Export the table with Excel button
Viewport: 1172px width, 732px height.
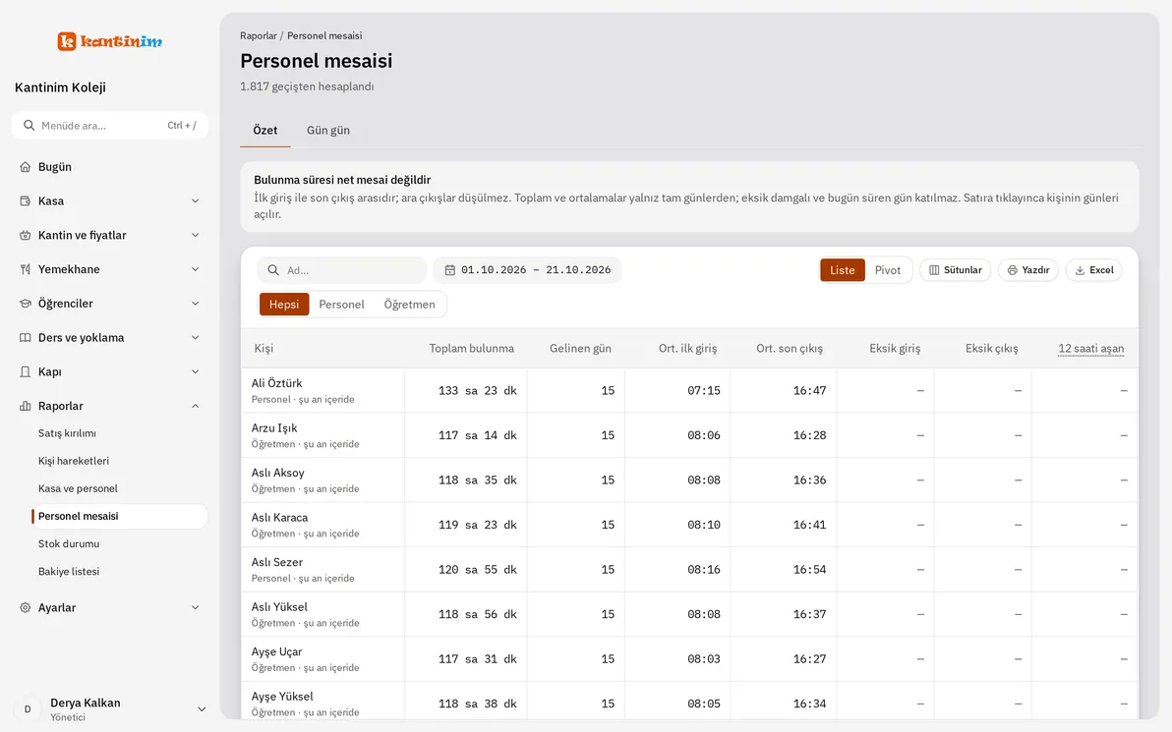coord(1094,270)
